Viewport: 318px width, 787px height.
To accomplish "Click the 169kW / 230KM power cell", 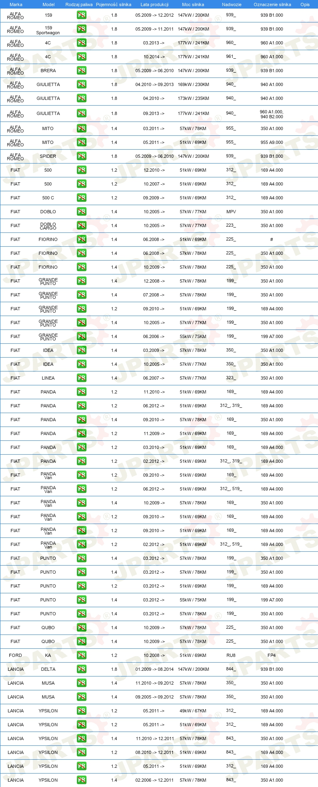I will click(x=193, y=84).
